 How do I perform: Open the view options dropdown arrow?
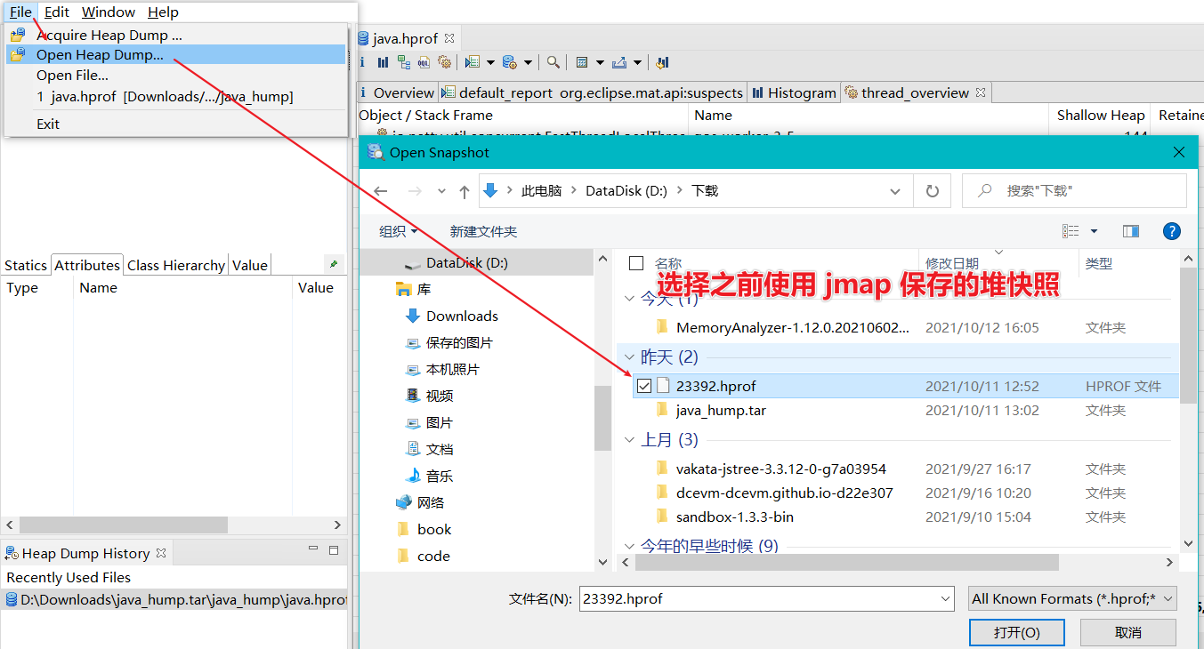click(x=1094, y=231)
